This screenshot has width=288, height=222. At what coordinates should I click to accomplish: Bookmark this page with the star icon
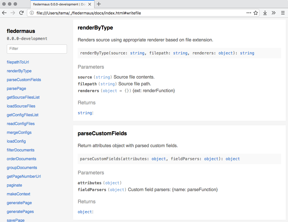255,13
